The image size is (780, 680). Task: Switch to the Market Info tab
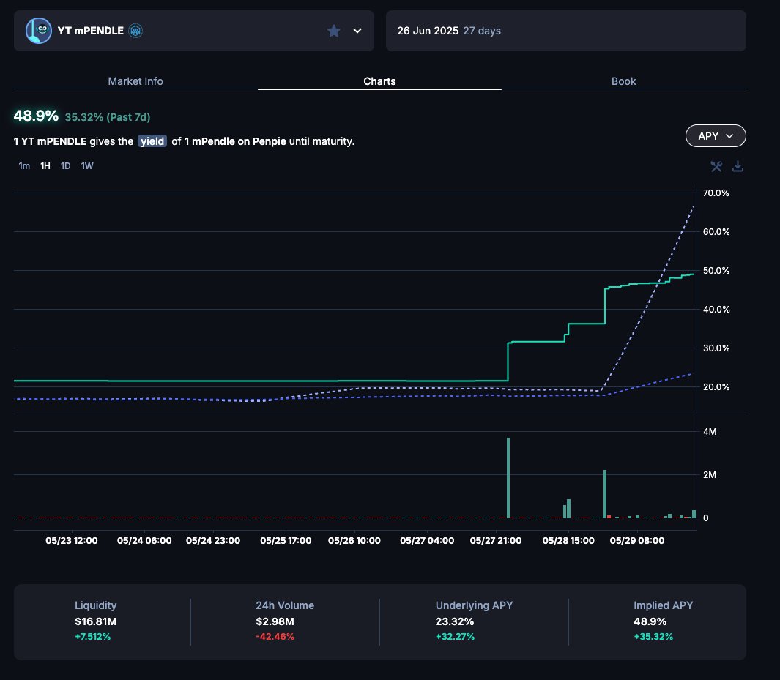coord(135,81)
